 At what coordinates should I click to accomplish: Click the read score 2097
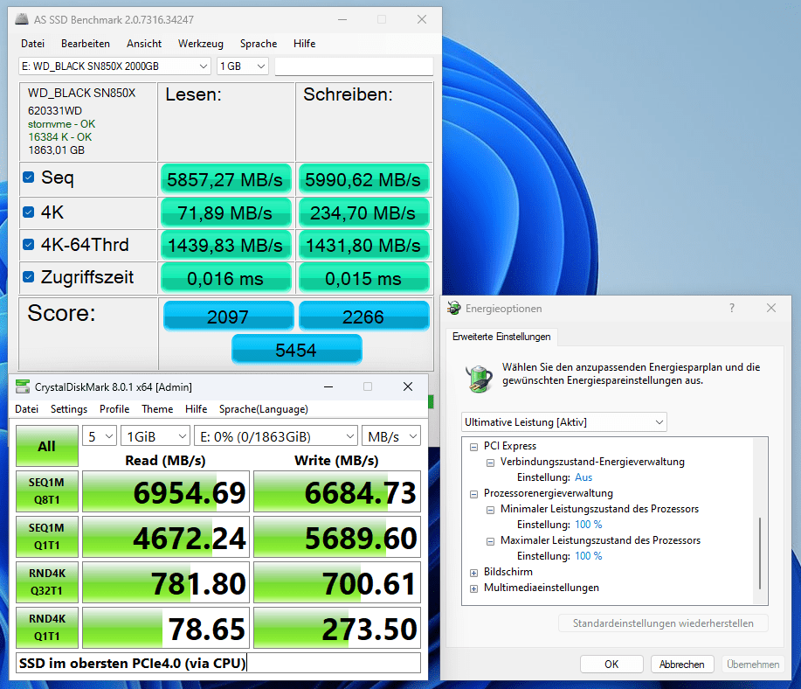pos(228,317)
